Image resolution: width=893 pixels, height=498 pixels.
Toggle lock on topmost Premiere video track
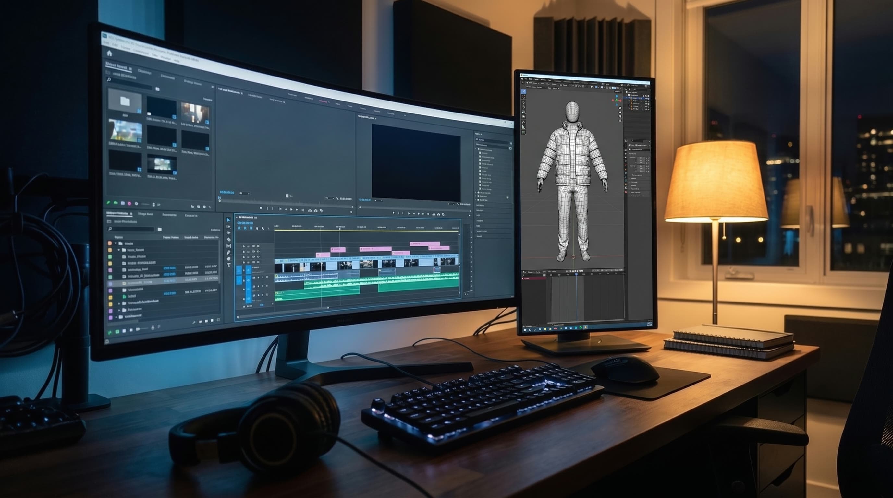(x=244, y=246)
